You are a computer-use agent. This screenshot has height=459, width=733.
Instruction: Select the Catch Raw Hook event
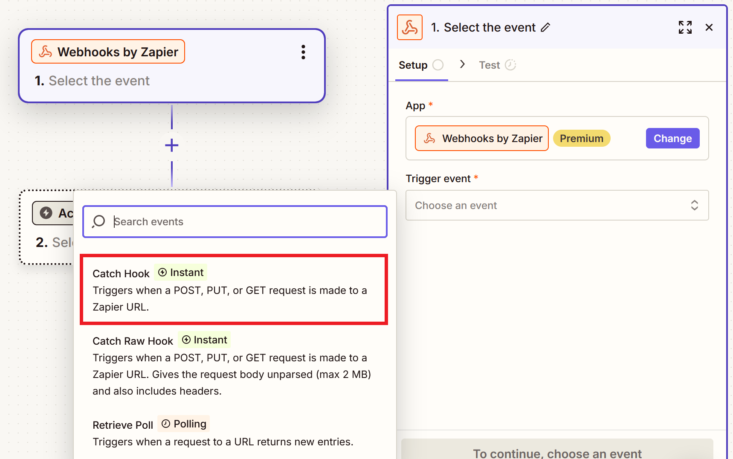click(234, 366)
